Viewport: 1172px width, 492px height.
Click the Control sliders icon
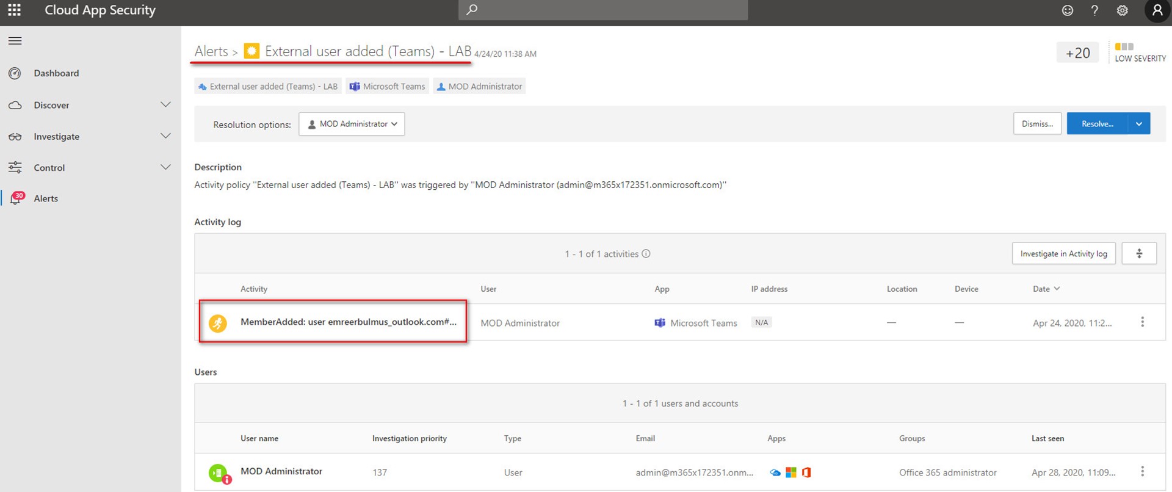15,167
